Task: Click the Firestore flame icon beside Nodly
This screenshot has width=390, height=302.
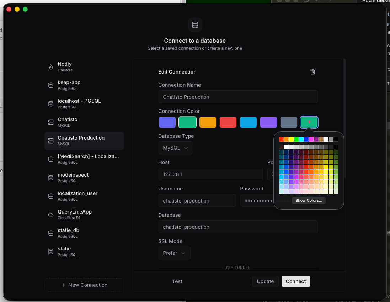Action: coord(51,67)
